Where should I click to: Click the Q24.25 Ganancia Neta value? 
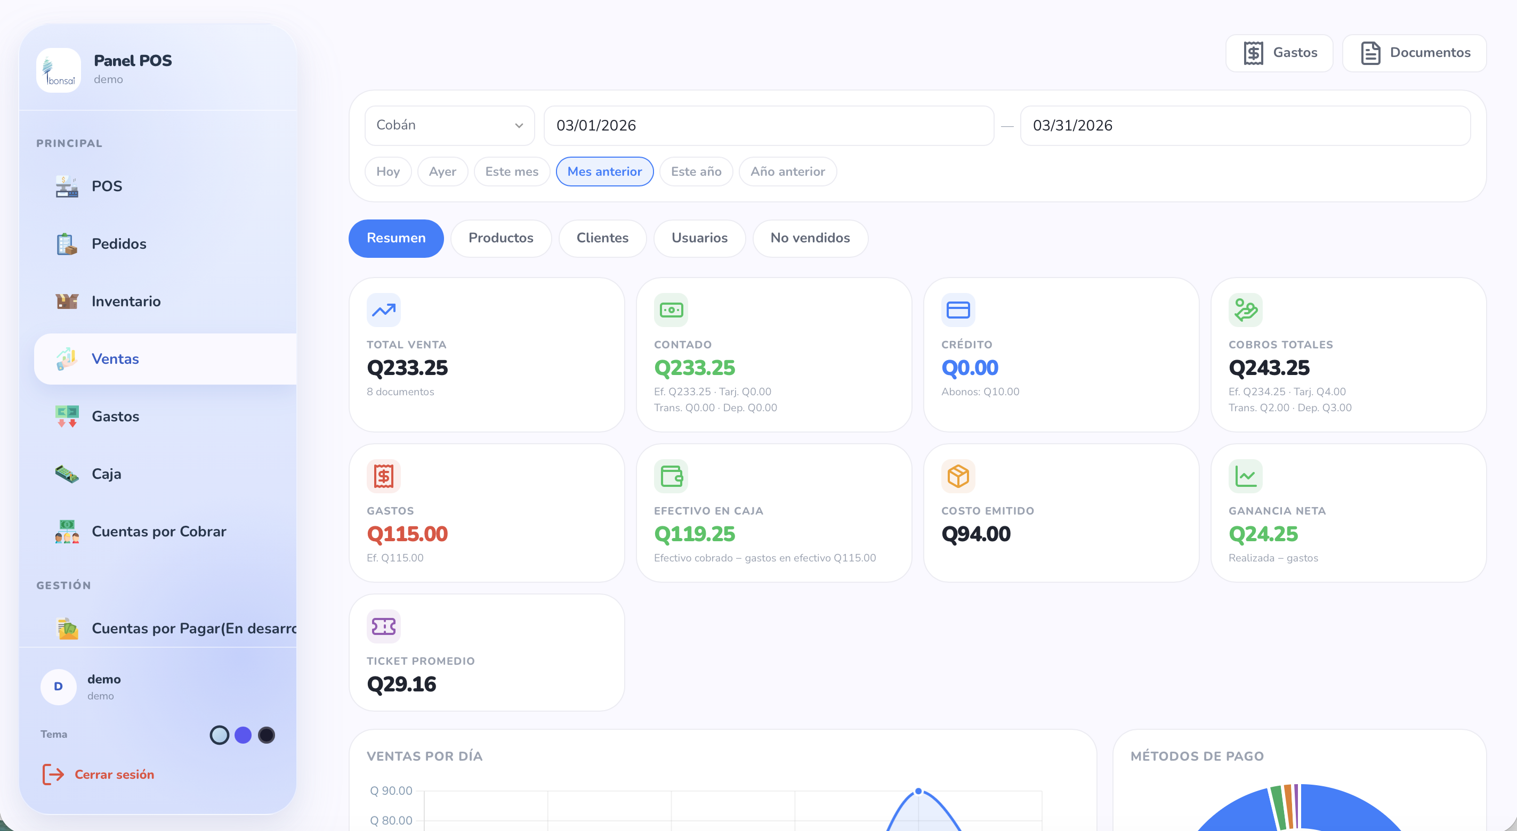[x=1263, y=534]
